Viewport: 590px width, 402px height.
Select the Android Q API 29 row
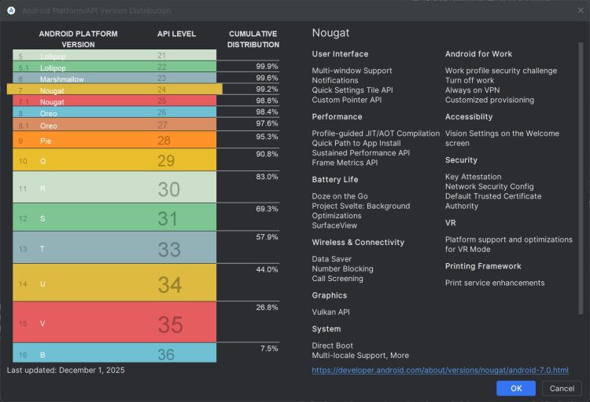click(114, 161)
